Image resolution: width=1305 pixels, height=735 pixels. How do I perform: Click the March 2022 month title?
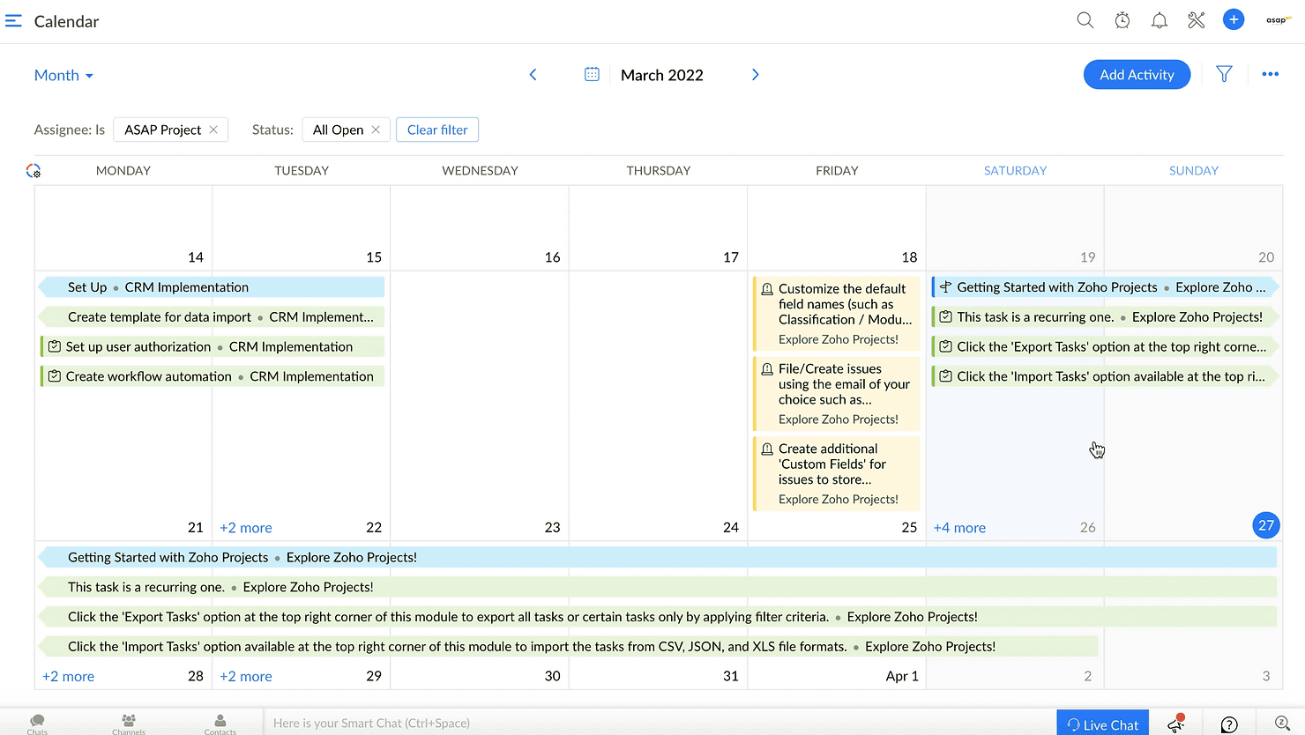pos(662,75)
